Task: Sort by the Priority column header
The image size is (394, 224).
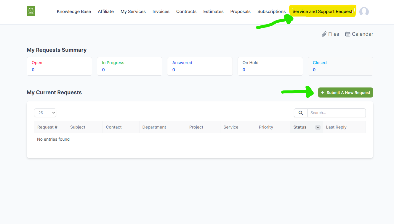Action: coord(266,127)
